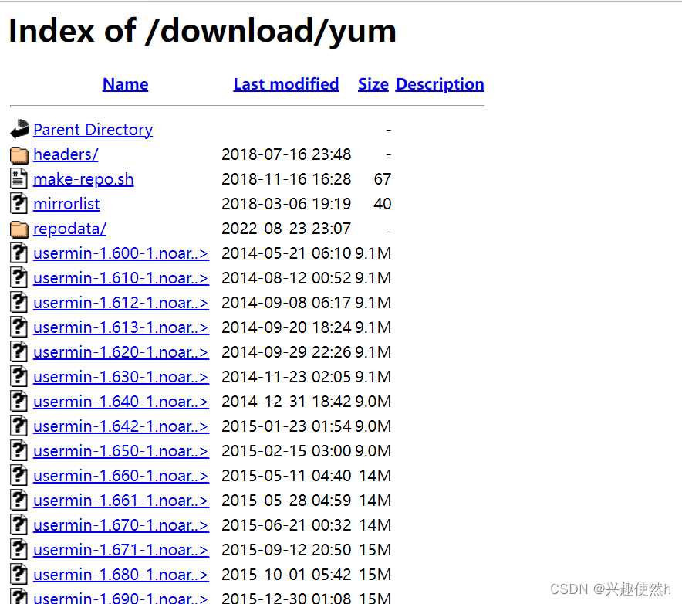The height and width of the screenshot is (604, 682).
Task: Click the usermin-1.630-1 file icon
Action: click(x=19, y=377)
